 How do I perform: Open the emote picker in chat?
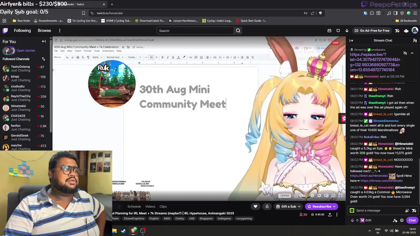[414, 210]
